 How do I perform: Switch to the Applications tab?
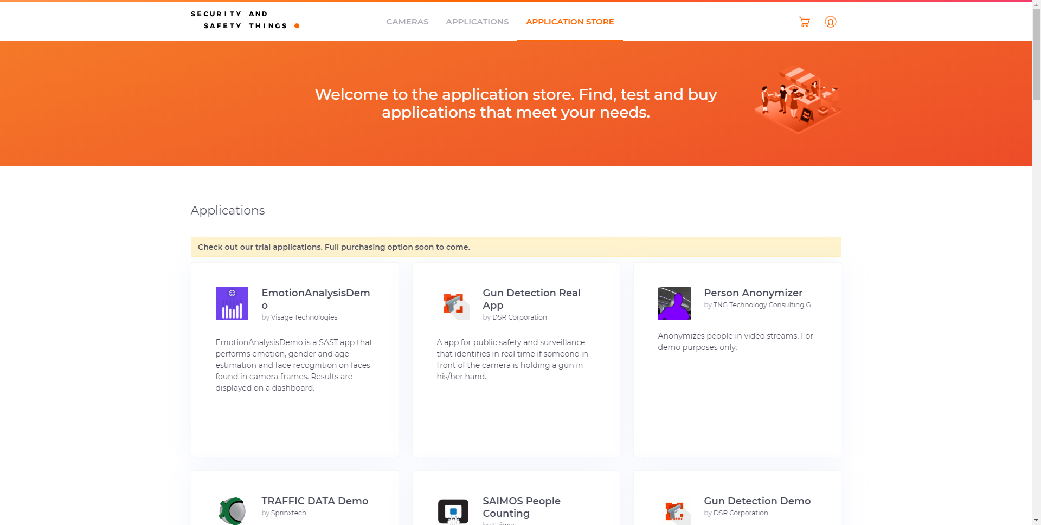coord(477,22)
